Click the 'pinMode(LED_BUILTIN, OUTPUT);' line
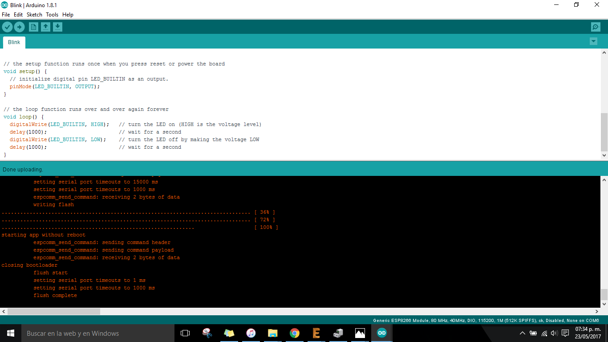 [55, 86]
